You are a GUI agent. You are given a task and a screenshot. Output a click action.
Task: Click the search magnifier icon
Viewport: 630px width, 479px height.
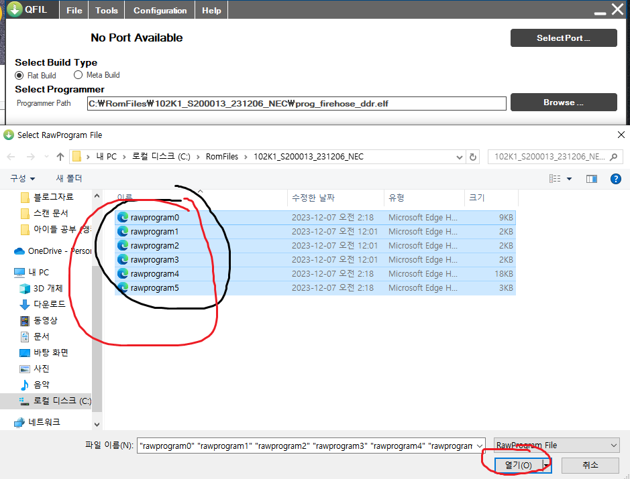point(613,157)
